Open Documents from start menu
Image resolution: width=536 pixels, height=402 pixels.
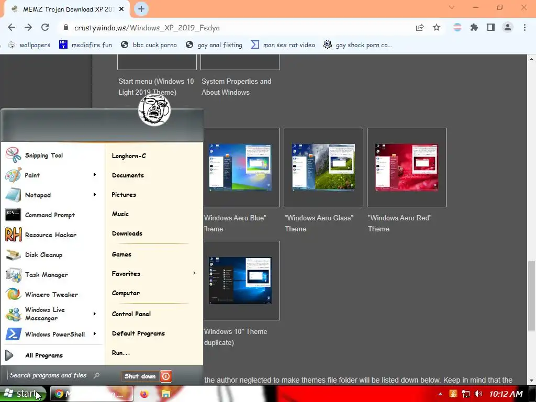tap(128, 175)
